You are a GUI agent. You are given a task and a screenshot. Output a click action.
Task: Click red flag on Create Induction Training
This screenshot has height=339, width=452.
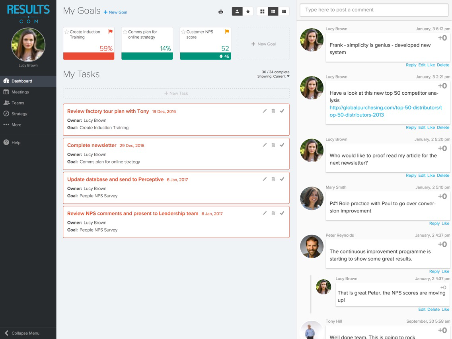tap(110, 31)
